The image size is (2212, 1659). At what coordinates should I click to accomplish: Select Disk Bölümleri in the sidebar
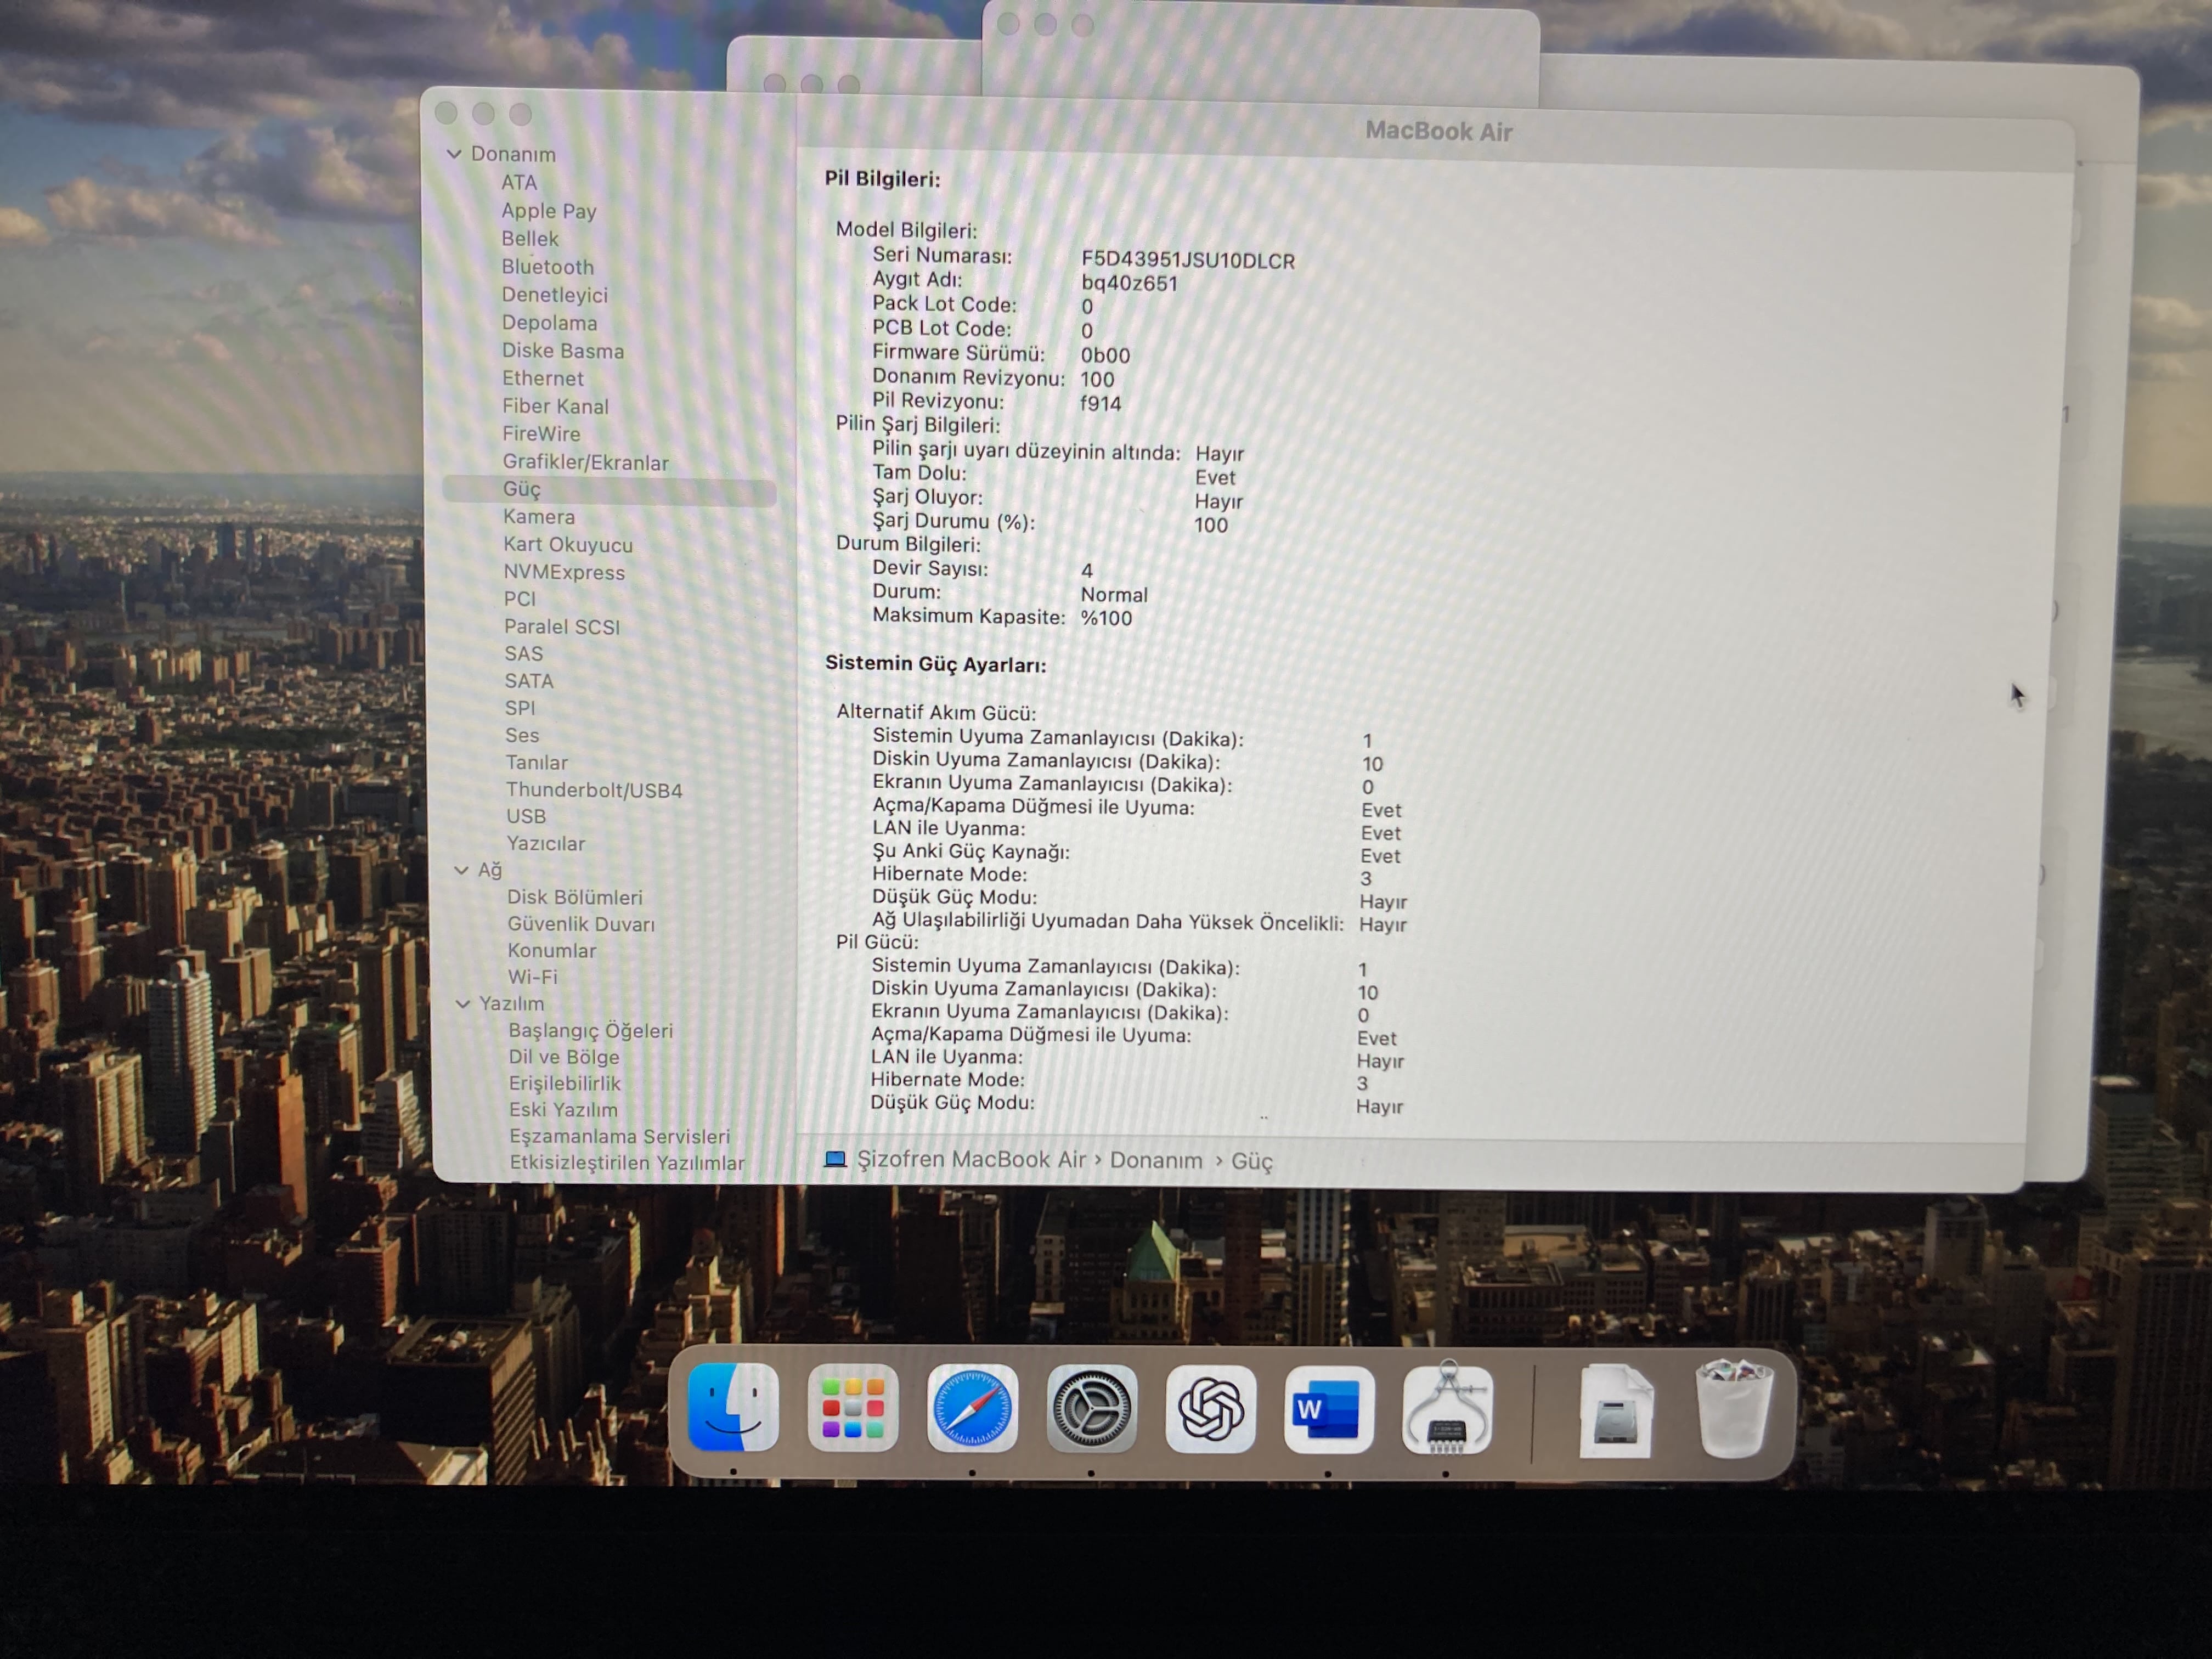(x=575, y=897)
